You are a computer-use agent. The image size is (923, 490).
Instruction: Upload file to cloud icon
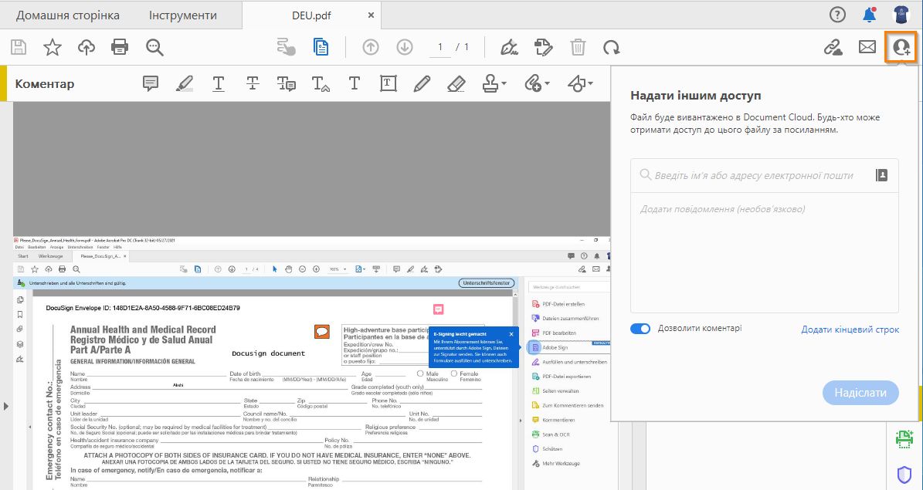(87, 48)
